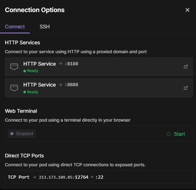This screenshot has height=190, width=196.
Task: Click the TCP Port label
Action: point(19,177)
